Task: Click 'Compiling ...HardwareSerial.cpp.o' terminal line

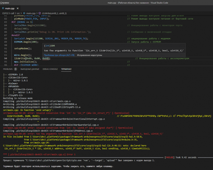Action: (51, 125)
